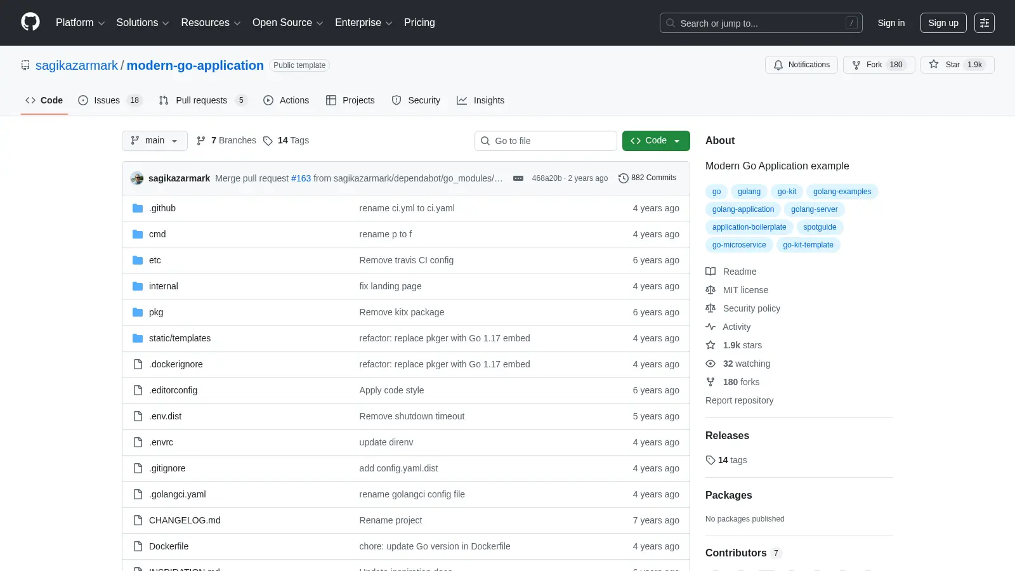
Task: Select the spotguide topic tag
Action: (820, 227)
